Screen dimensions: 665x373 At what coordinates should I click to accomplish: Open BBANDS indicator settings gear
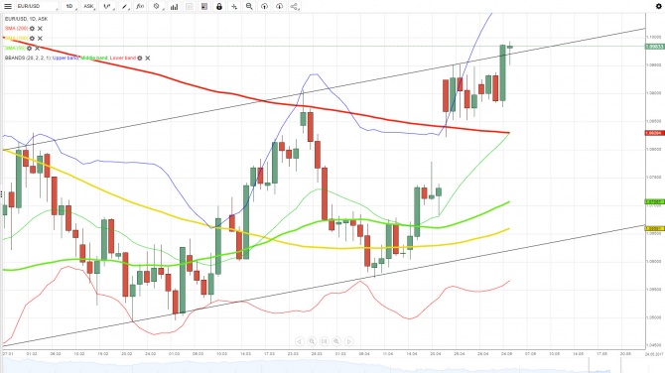[x=140, y=59]
